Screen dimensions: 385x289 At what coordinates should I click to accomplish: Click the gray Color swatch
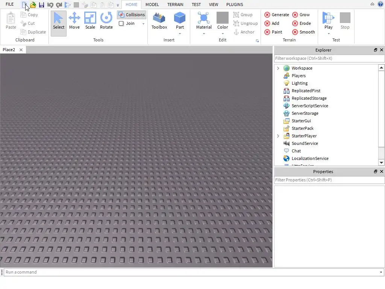point(223,18)
